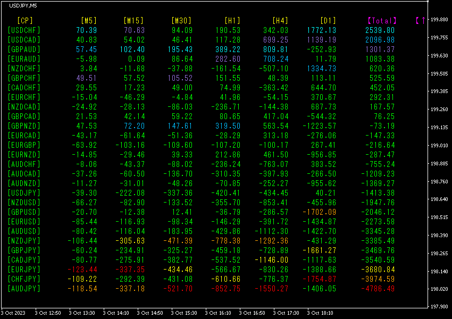452x319 pixels.
Task: Select the [CP] column header
Action: (25, 21)
